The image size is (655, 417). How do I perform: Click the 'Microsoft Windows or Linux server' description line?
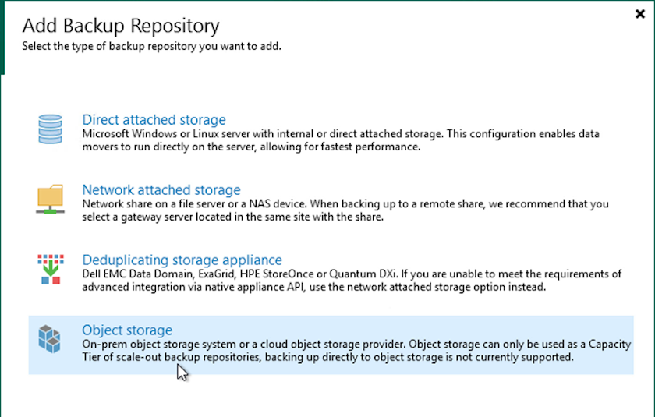tap(341, 134)
